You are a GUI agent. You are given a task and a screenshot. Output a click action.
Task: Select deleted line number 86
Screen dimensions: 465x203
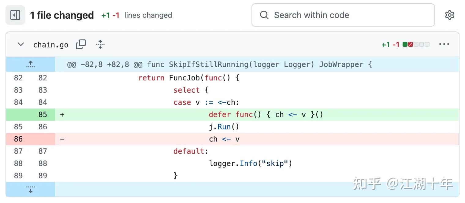[x=18, y=139]
